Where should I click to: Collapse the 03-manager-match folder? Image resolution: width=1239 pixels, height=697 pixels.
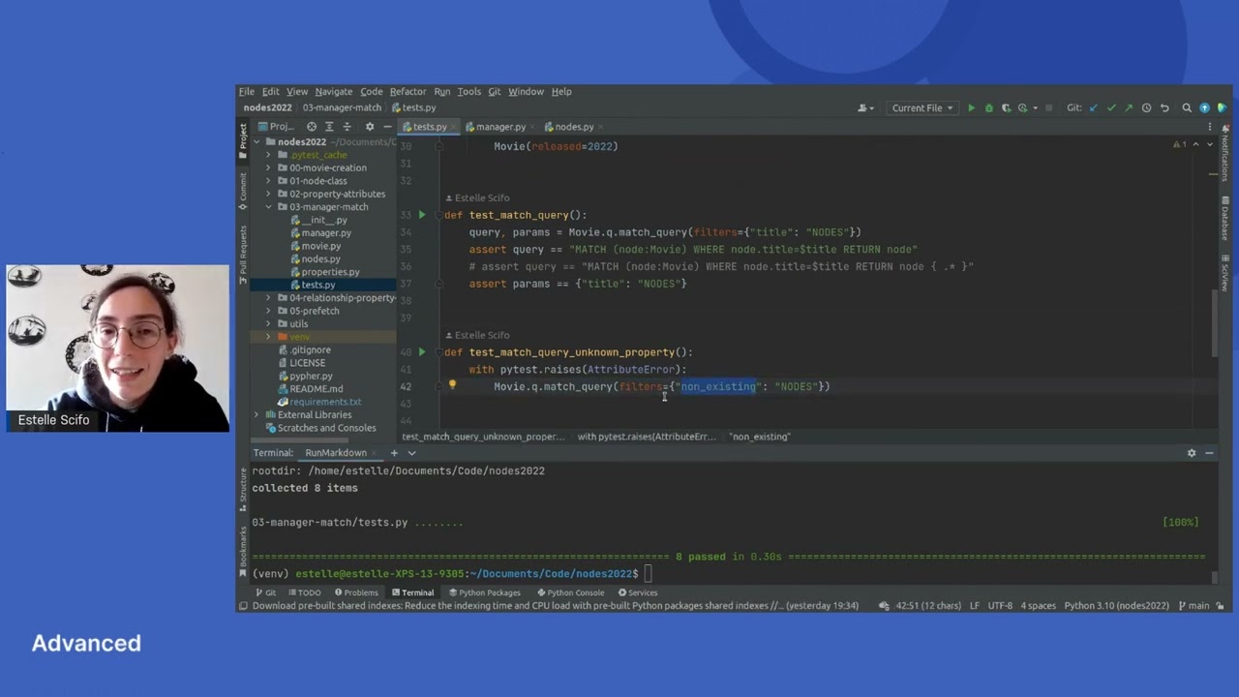pyautogui.click(x=269, y=207)
